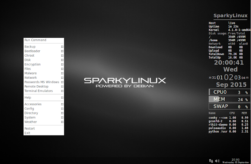The height and width of the screenshot is (164, 251).
Task: Open the Remote Desktop entry
Action: (44, 87)
